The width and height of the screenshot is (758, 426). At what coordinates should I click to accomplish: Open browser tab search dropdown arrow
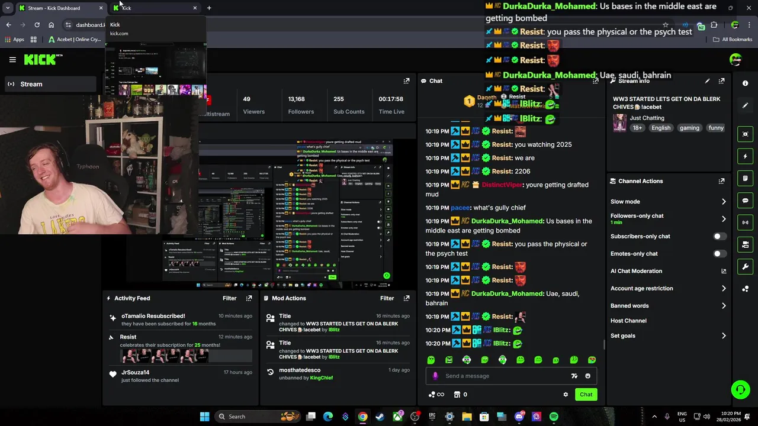(8, 8)
